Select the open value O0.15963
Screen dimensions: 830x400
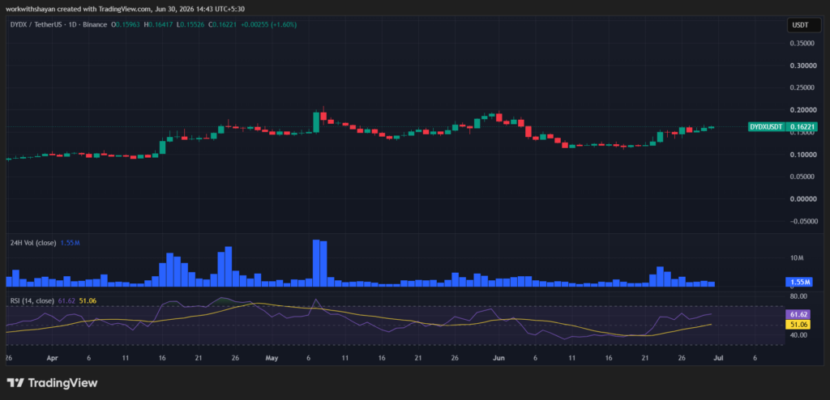(124, 24)
